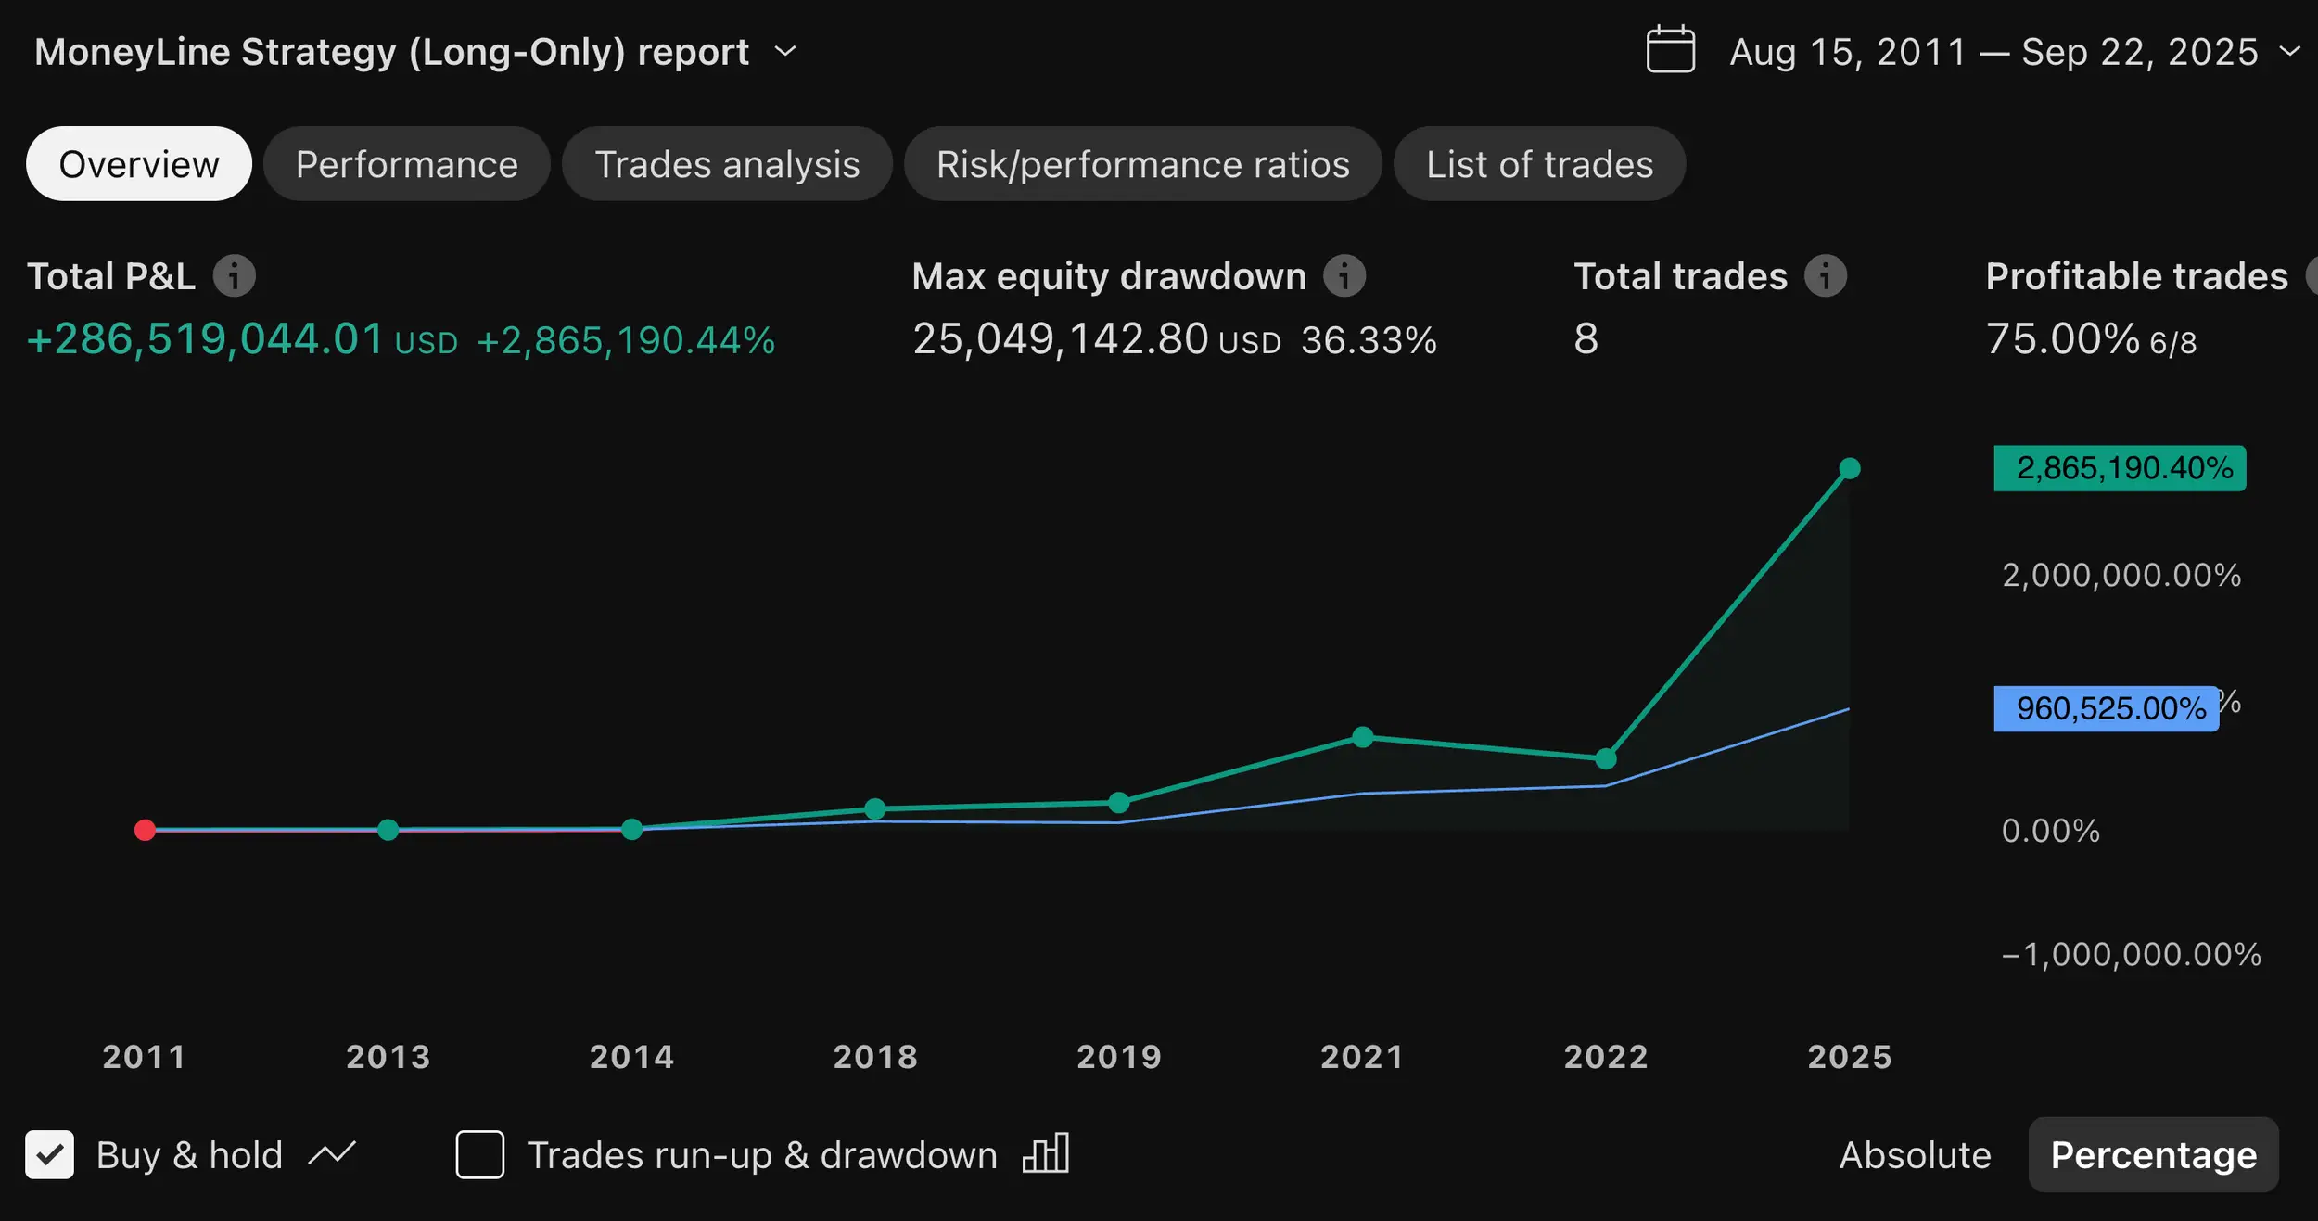Click the Total P&L info icon
Image resolution: width=2318 pixels, height=1221 pixels.
(x=234, y=276)
